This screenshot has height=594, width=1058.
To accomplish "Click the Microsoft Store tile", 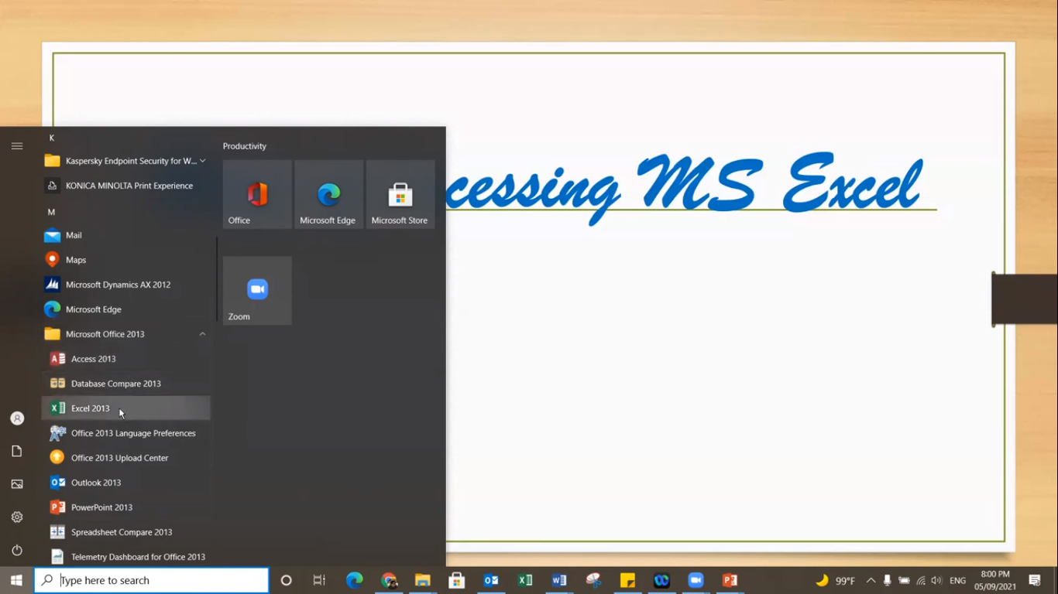I will coord(400,194).
